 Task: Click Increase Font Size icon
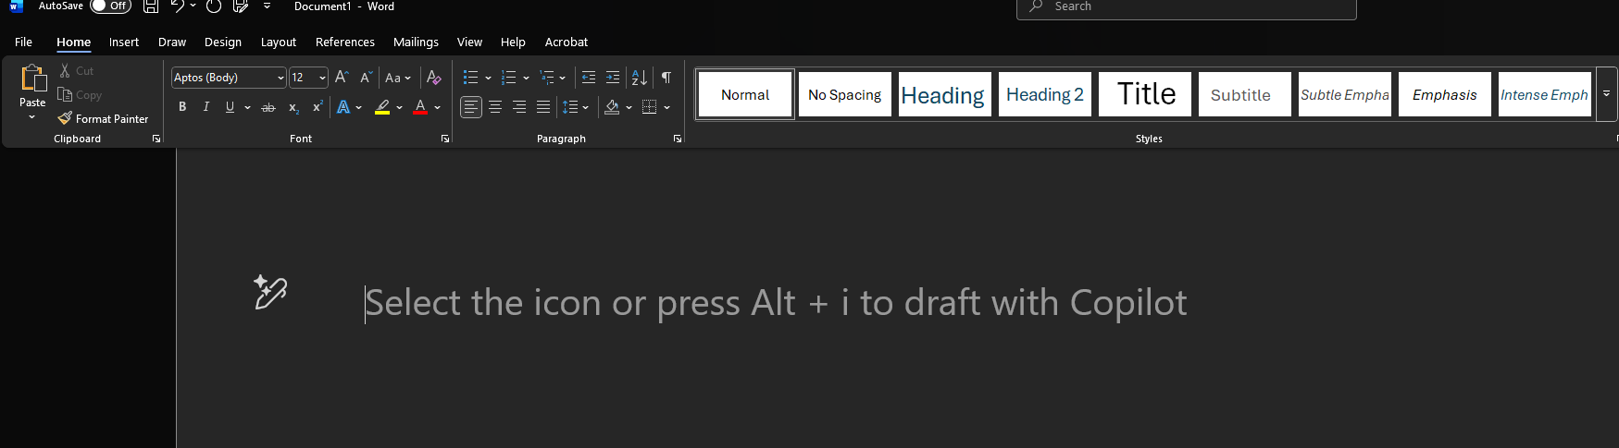[342, 78]
